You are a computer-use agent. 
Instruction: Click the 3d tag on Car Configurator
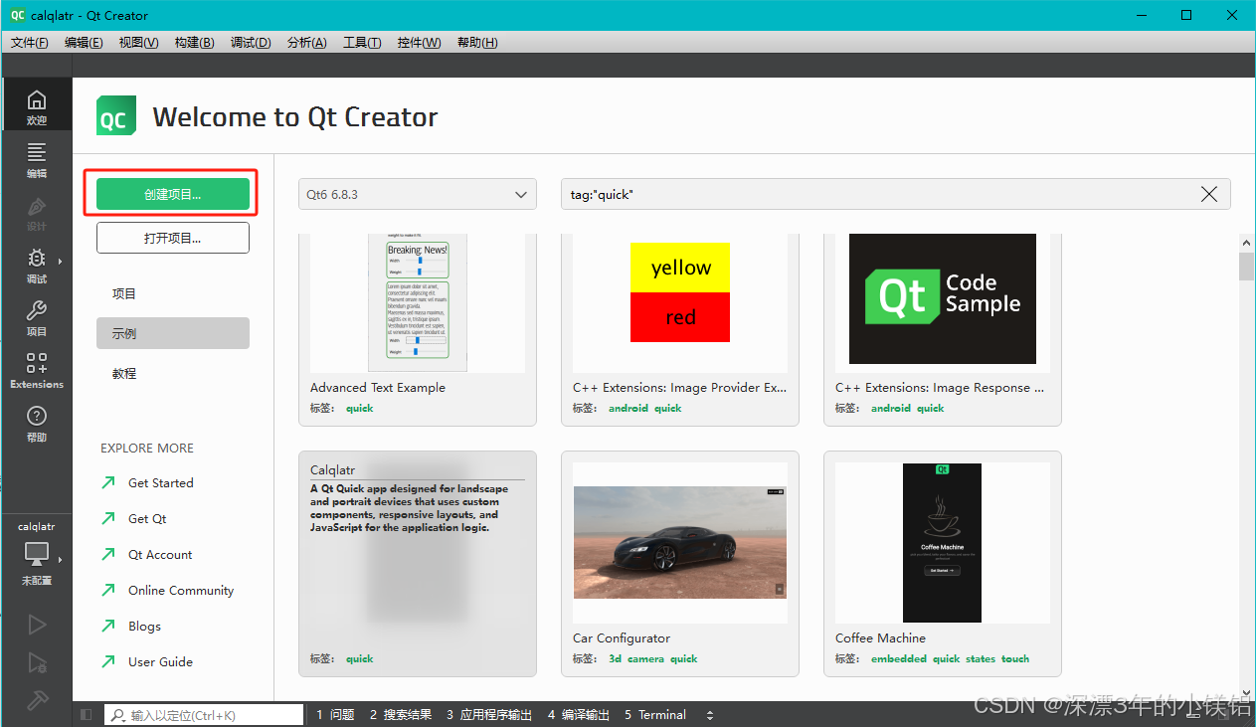pyautogui.click(x=616, y=658)
